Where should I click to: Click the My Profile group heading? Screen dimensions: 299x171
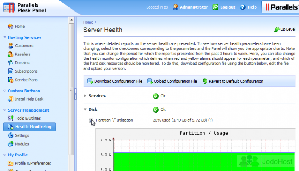(18, 155)
